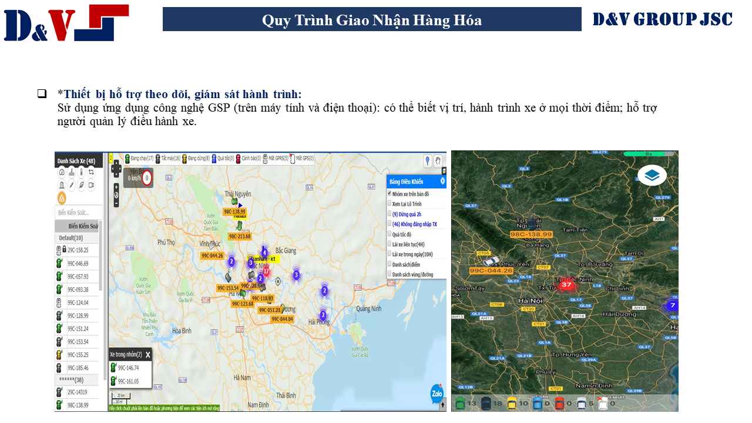Click the thermometer icon in vehicle panel
The width and height of the screenshot is (752, 423).
coord(81,172)
